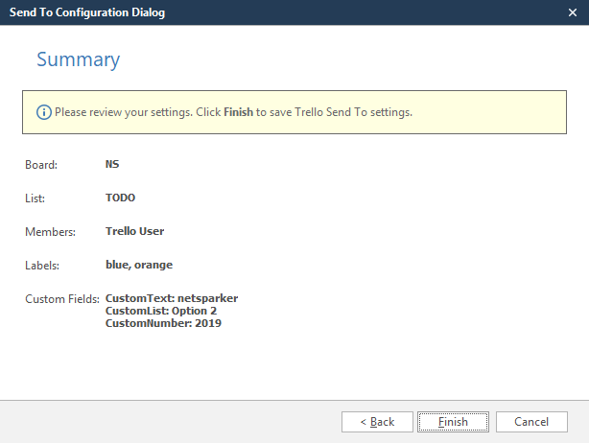Click the 'Please review your settings' message
589x443 pixels.
[x=233, y=112]
